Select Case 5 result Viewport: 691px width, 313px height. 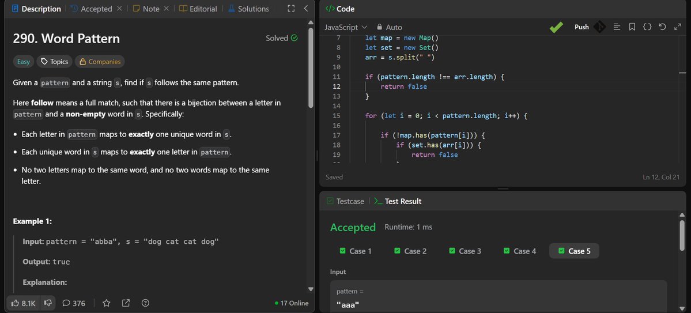click(574, 251)
